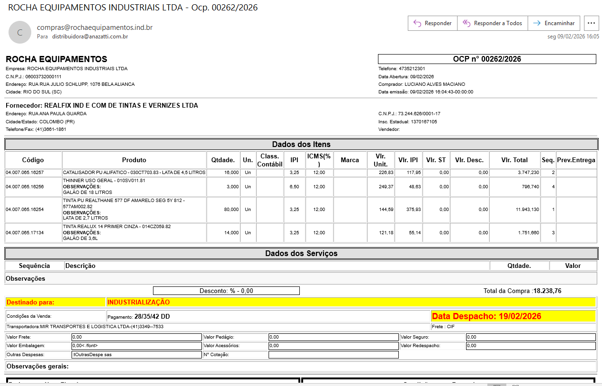
Task: Open the more actions ellipsis menu
Action: click(x=591, y=23)
